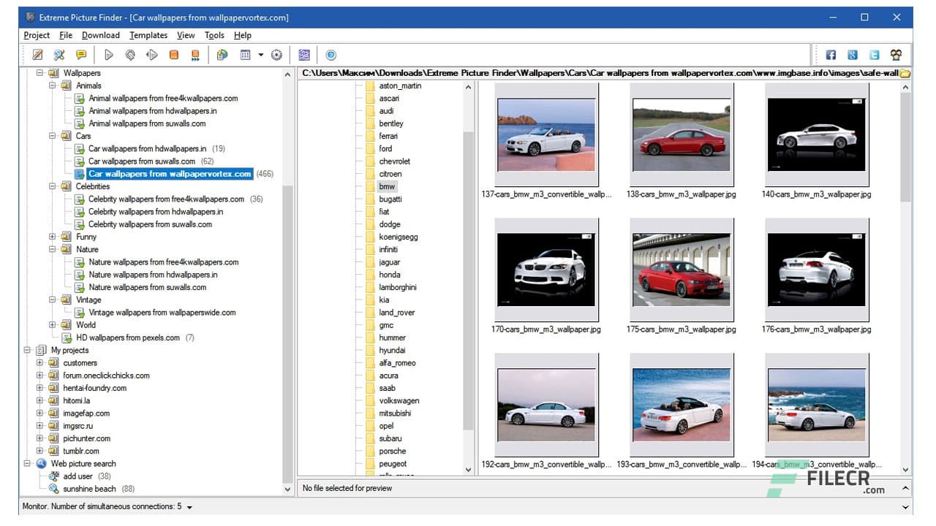Select the bmw folder in the folder list
This screenshot has height=526, width=936.
point(387,186)
